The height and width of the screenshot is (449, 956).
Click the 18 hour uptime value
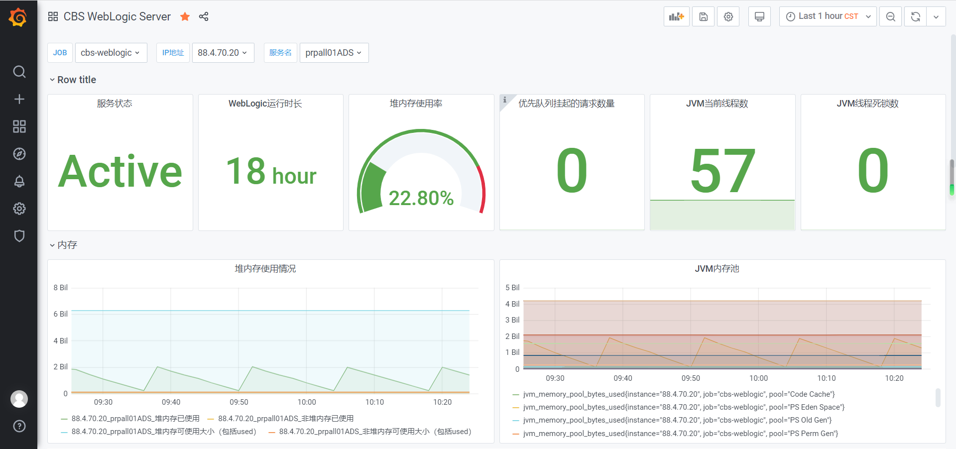pyautogui.click(x=271, y=171)
